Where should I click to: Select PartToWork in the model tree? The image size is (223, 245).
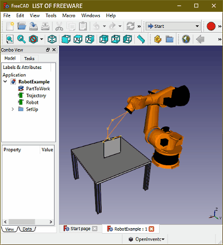coord(38,89)
